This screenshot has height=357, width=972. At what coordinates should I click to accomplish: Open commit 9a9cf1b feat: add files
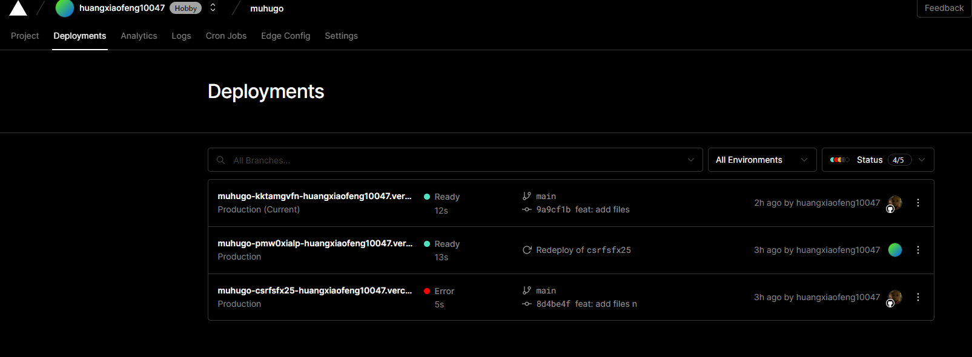click(x=583, y=209)
